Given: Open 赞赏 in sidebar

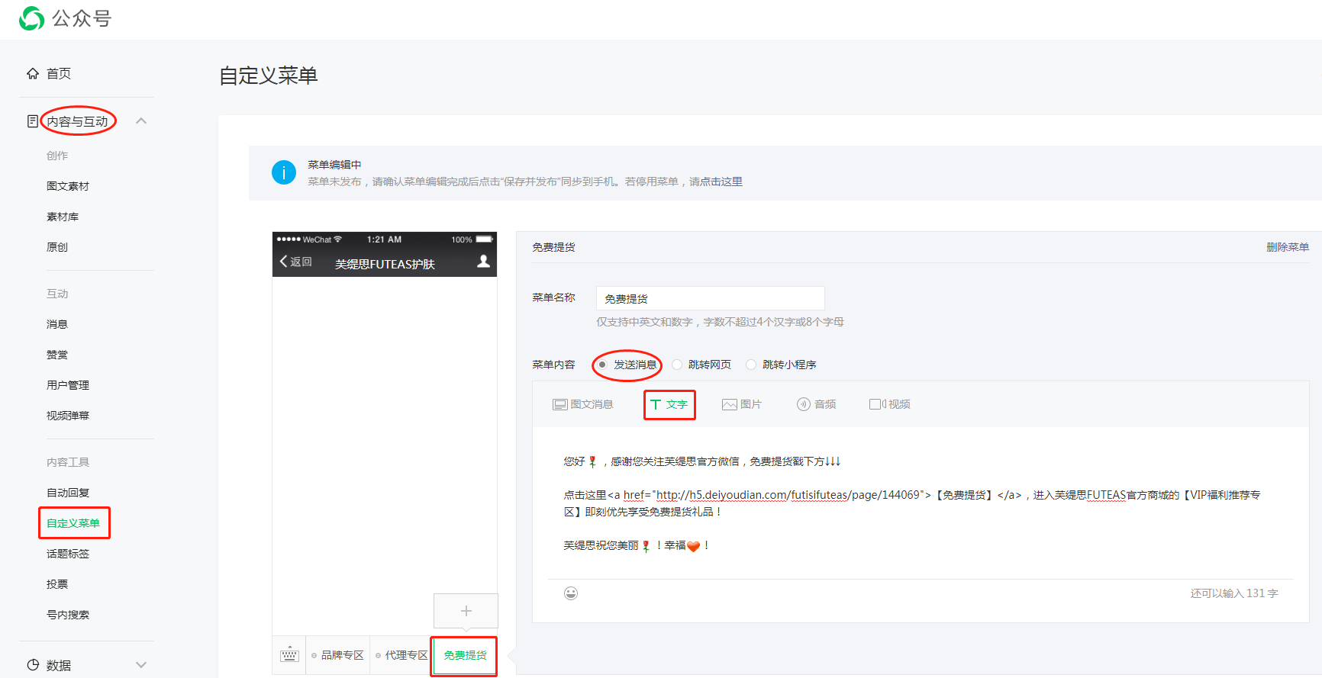Looking at the screenshot, I should [57, 355].
